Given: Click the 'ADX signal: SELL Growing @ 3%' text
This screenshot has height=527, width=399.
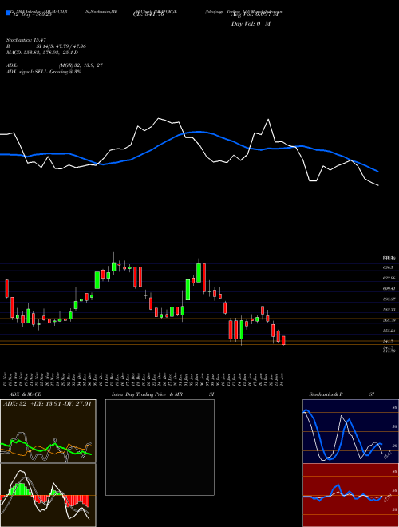Looking at the screenshot, I should click(x=44, y=72).
